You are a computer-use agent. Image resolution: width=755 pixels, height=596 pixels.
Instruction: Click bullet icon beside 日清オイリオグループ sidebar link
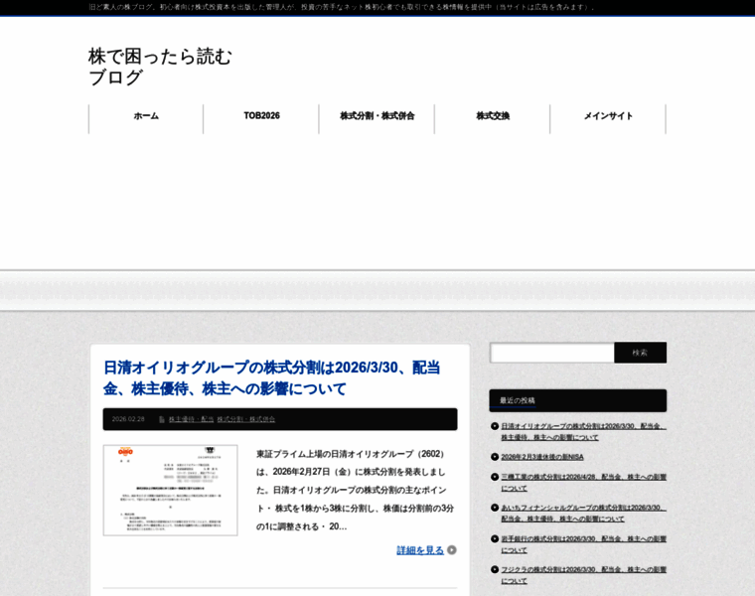coord(495,426)
